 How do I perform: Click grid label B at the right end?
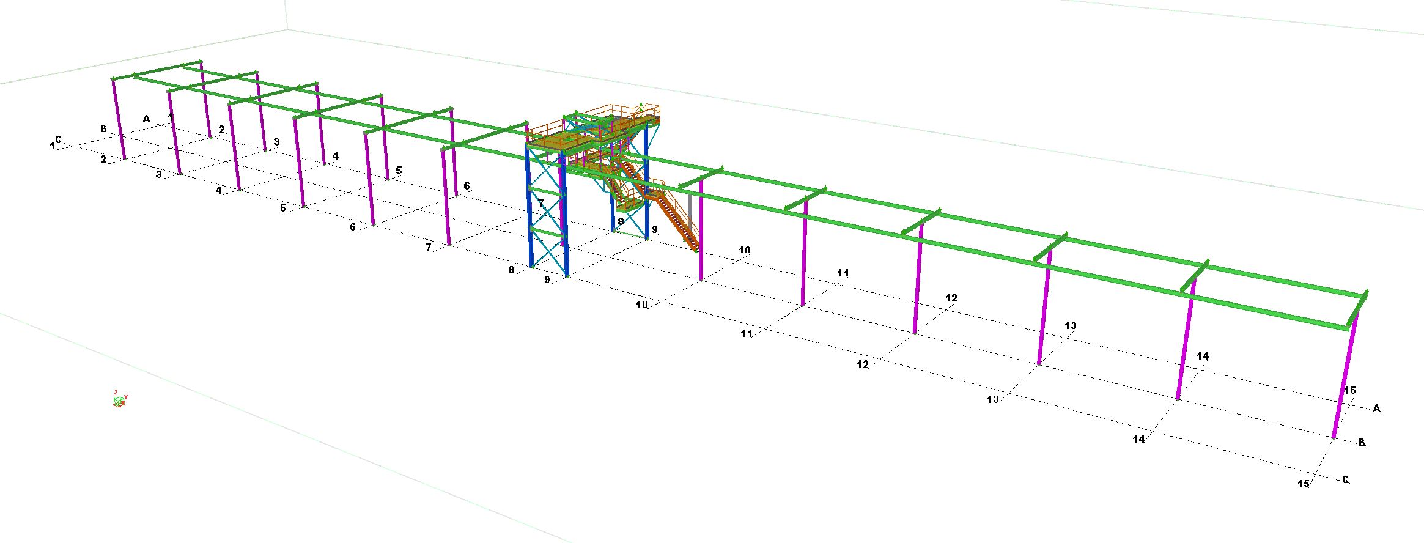[1362, 442]
